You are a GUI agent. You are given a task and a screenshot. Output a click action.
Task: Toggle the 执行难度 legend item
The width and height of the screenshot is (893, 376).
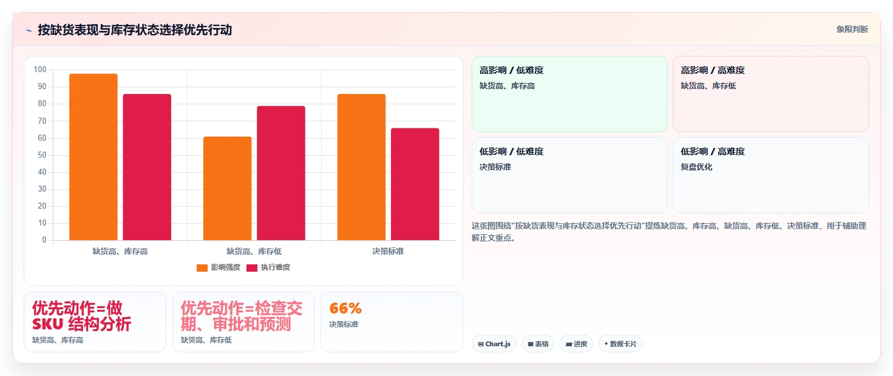268,267
